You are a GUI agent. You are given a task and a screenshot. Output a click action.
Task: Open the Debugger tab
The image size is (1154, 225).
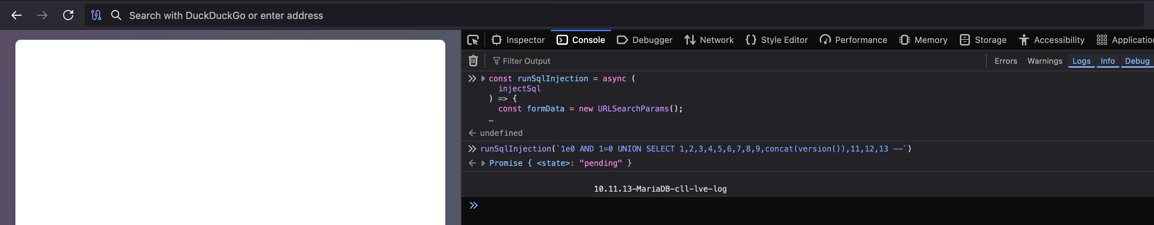644,40
